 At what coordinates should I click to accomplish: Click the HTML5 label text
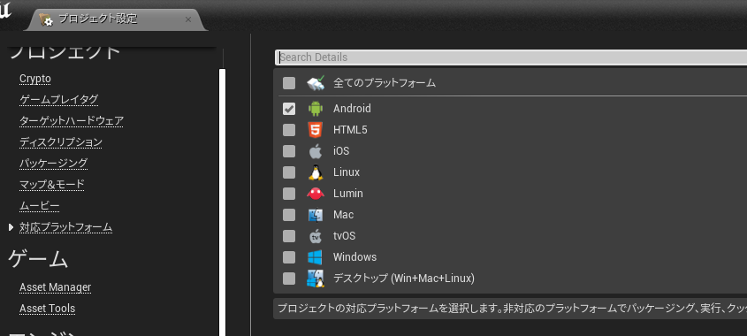point(350,130)
